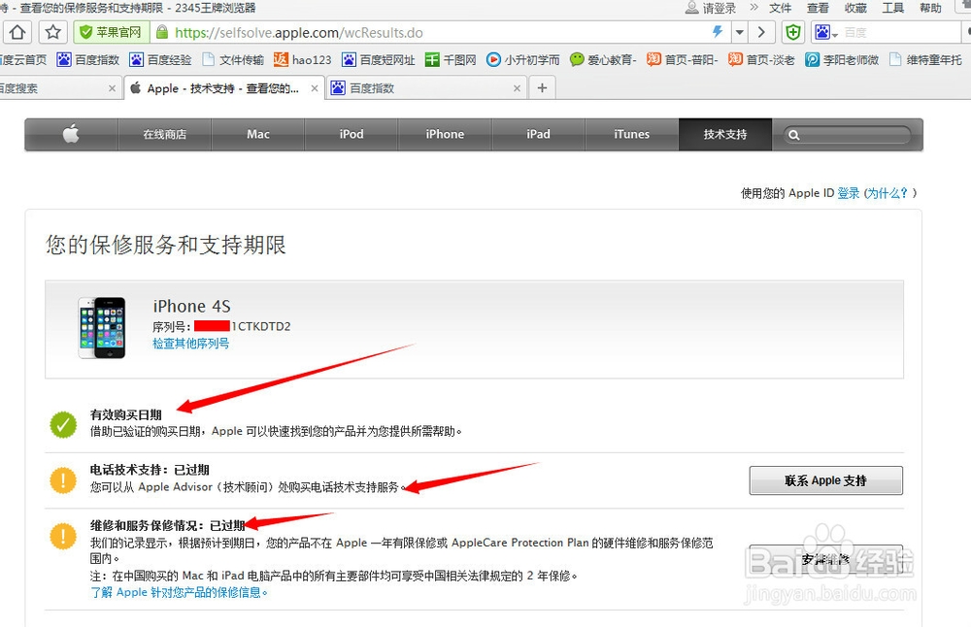Viewport: 971px width, 627px height.
Task: Open the 李阳老师微 bookmark
Action: click(x=842, y=59)
